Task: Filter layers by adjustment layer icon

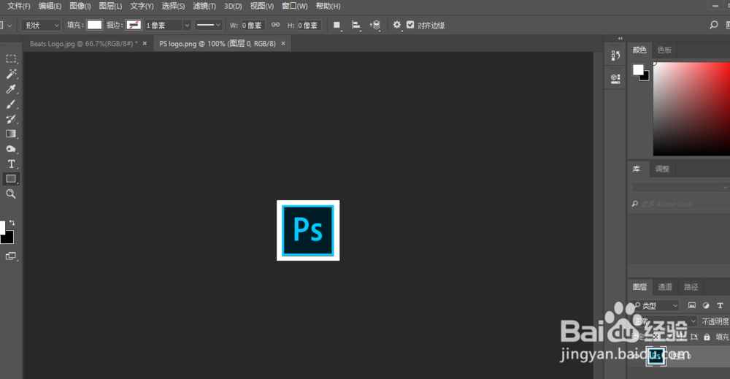Action: coord(706,305)
